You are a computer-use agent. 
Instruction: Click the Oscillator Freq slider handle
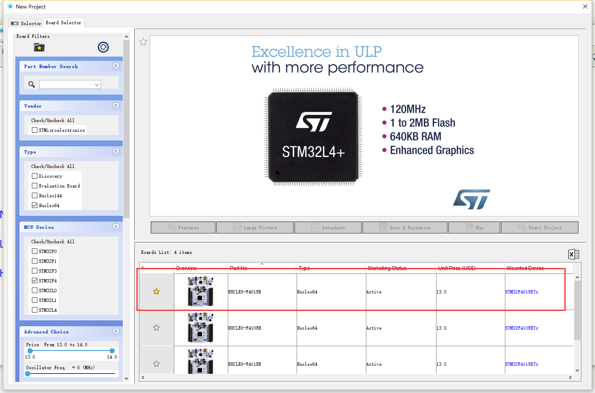(x=28, y=373)
